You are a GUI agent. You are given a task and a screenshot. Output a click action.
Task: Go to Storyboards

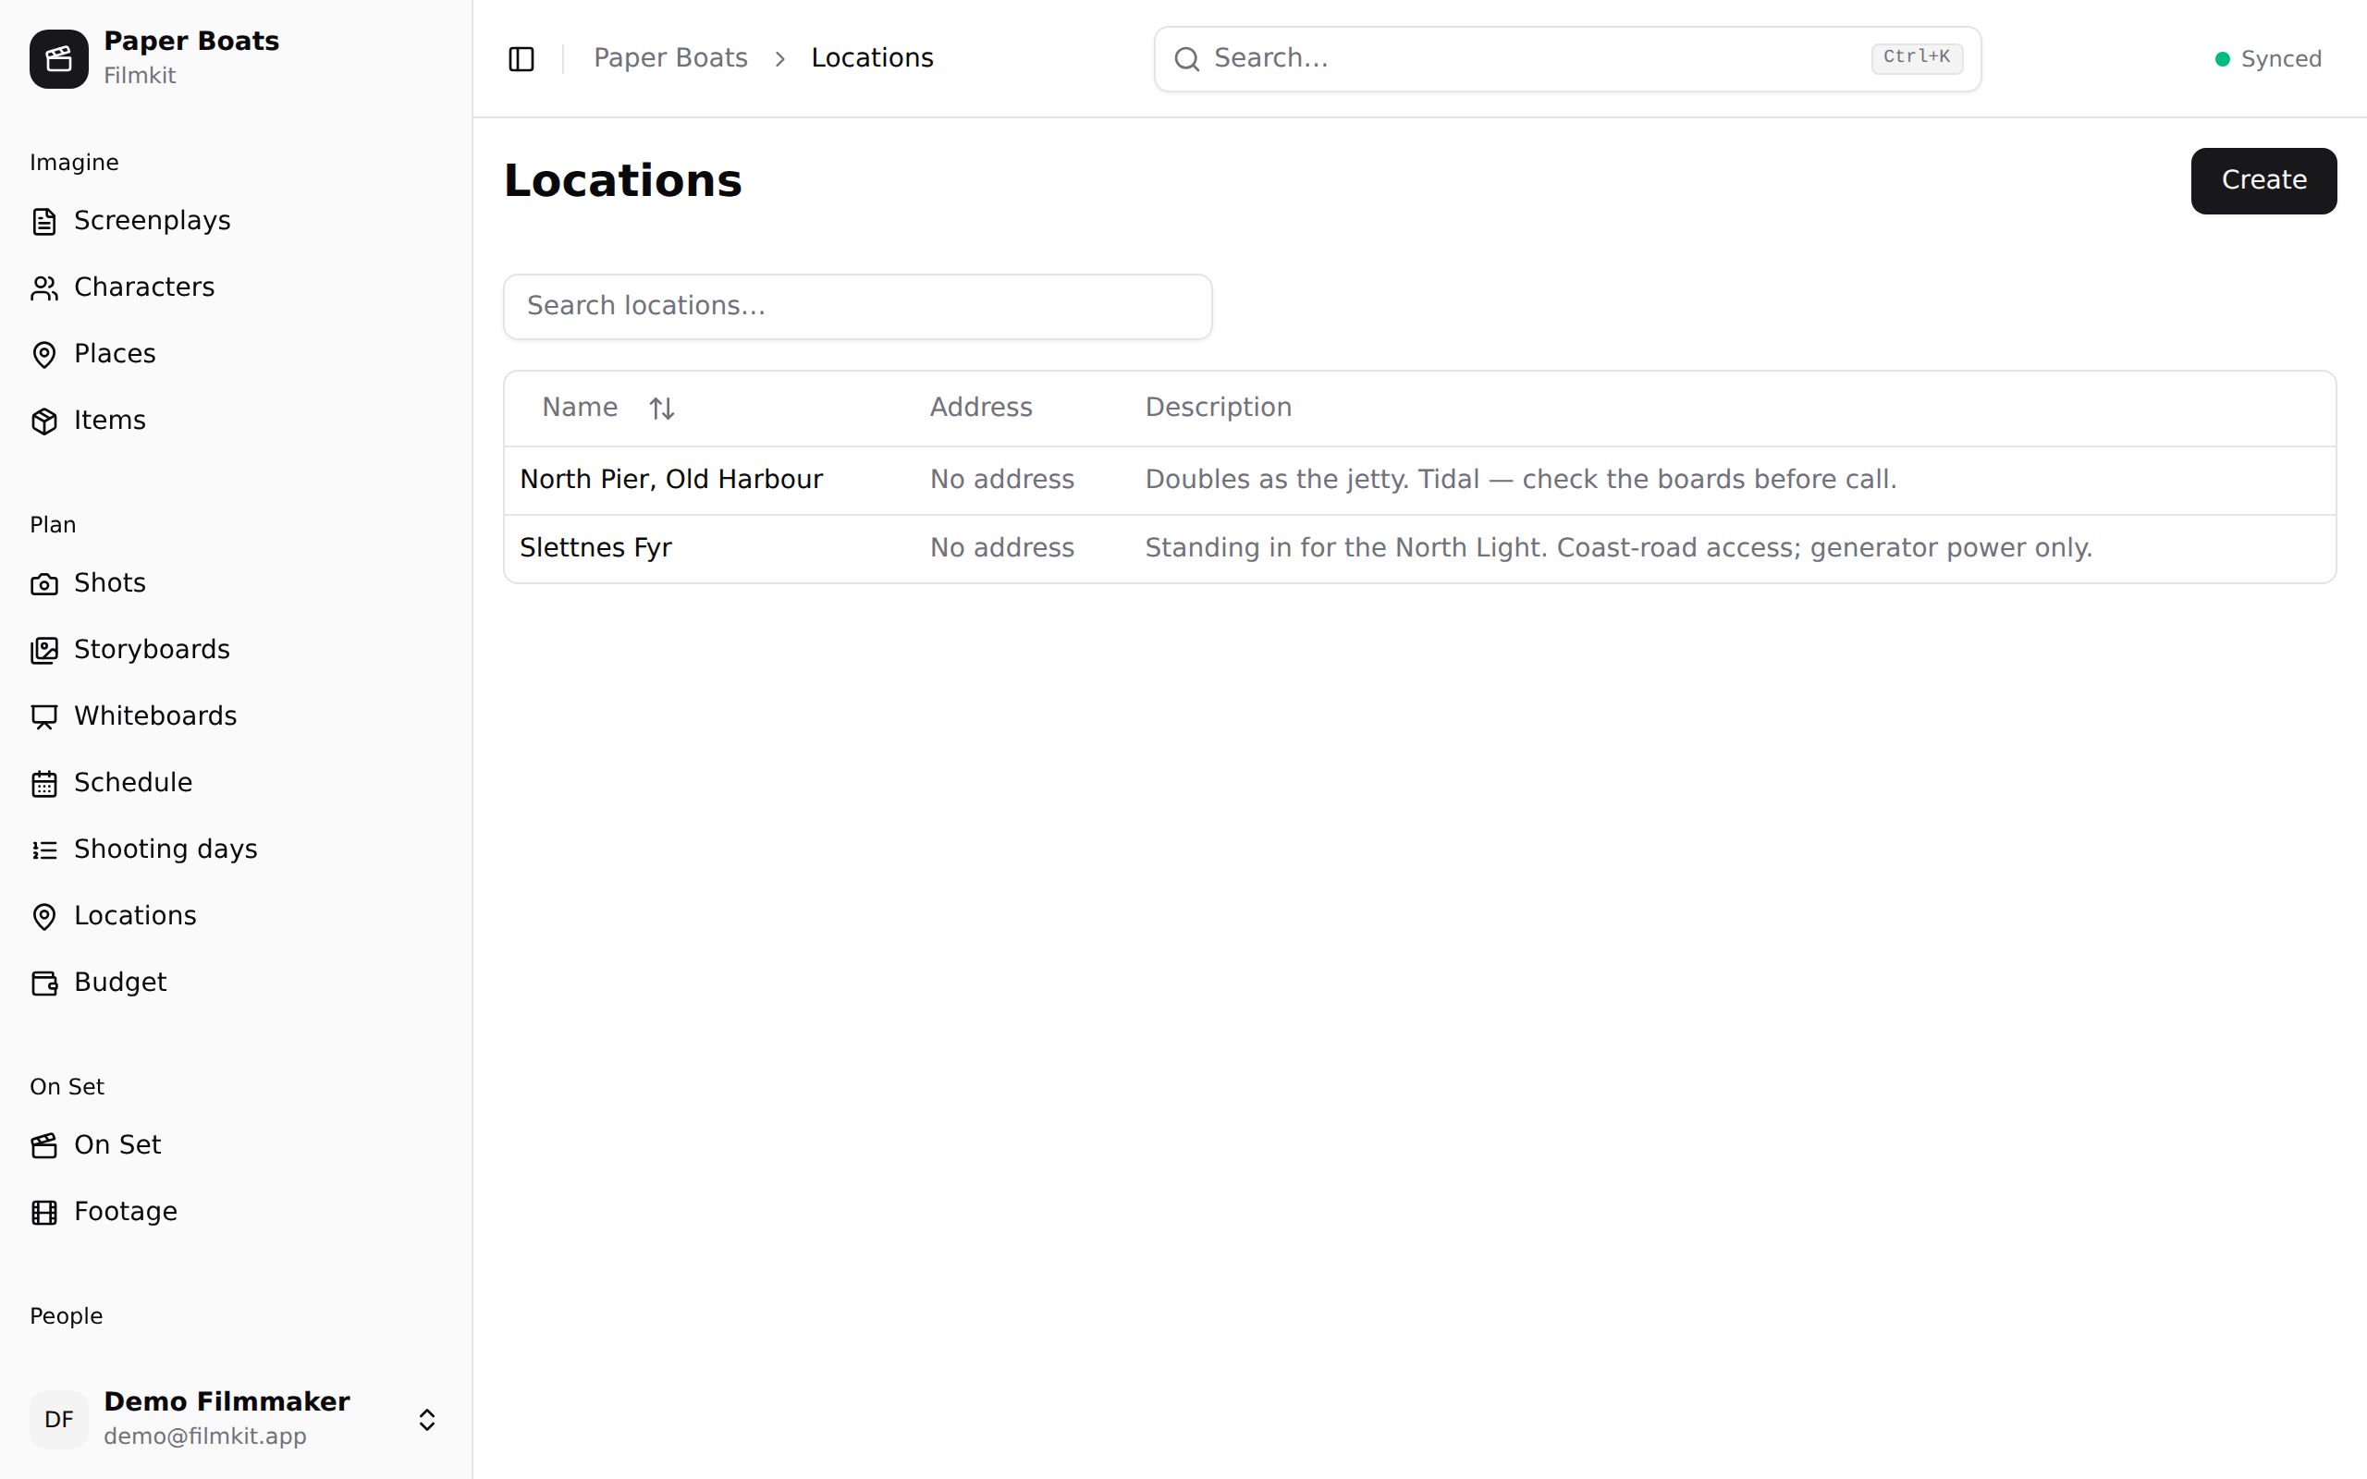pyautogui.click(x=236, y=650)
